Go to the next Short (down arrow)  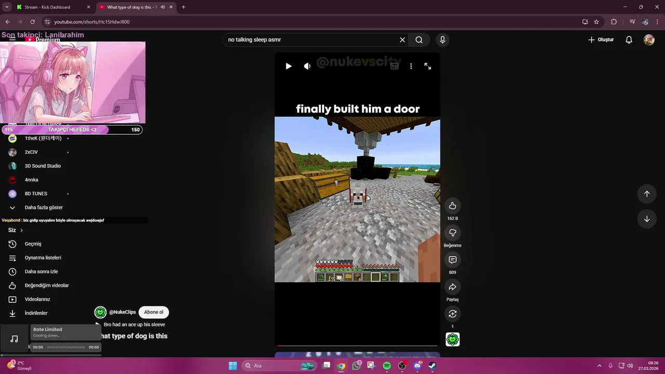pos(647,219)
